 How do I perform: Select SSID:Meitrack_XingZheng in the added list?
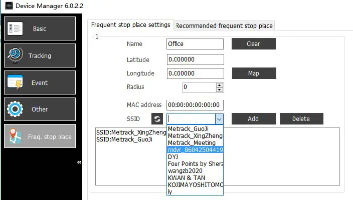click(x=131, y=132)
